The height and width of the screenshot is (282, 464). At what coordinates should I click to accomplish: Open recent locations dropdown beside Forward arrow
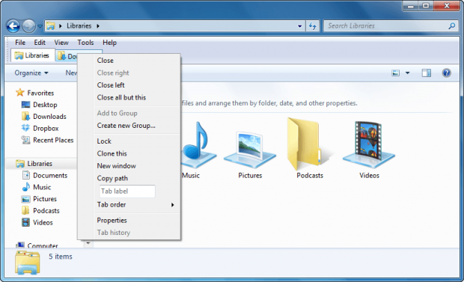click(40, 26)
